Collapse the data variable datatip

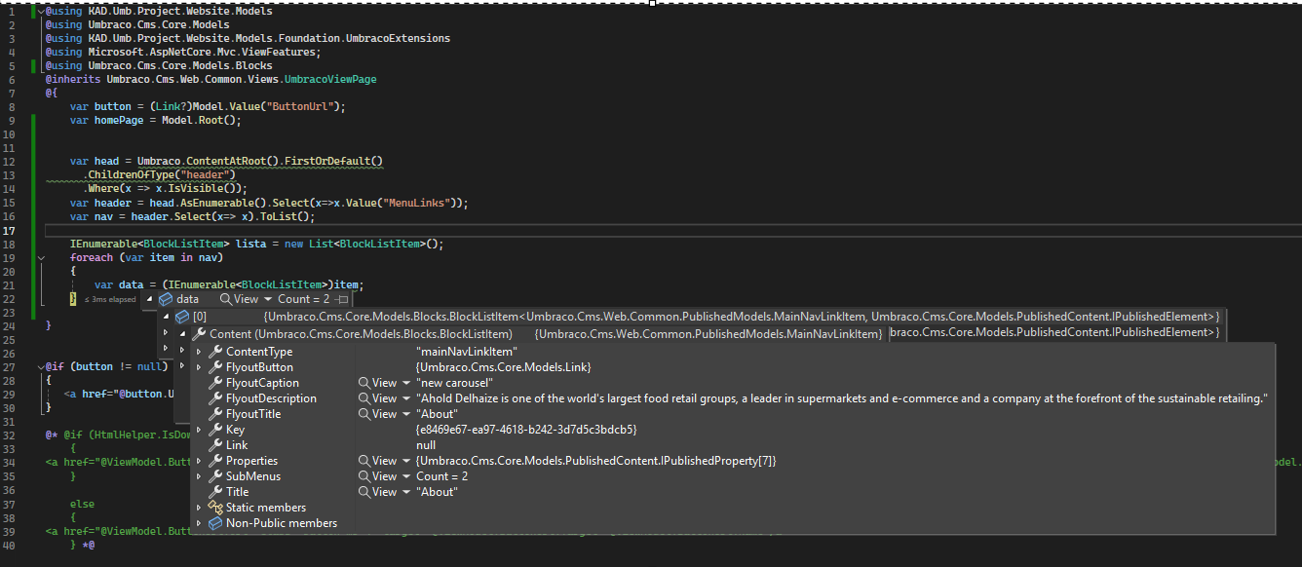point(150,300)
